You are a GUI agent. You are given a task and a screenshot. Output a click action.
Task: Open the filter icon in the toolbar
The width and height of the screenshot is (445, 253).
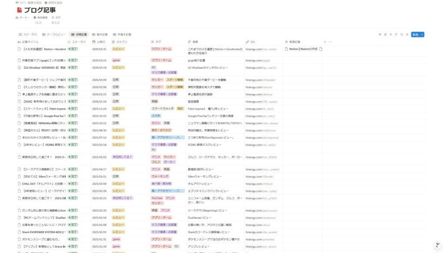pos(380,34)
